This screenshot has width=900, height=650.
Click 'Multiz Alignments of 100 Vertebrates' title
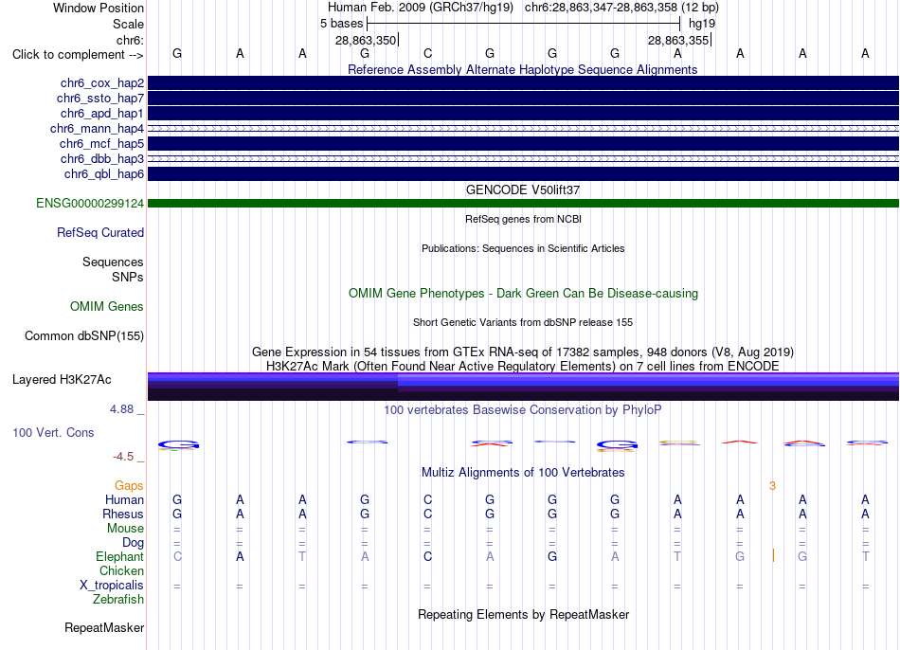[x=523, y=472]
